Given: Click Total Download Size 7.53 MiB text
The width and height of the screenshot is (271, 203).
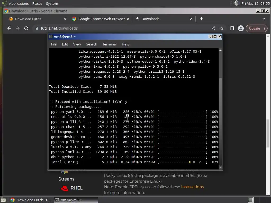Looking at the screenshot, I should click(x=83, y=87).
